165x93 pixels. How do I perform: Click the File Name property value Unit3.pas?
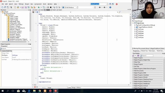tap(15, 55)
